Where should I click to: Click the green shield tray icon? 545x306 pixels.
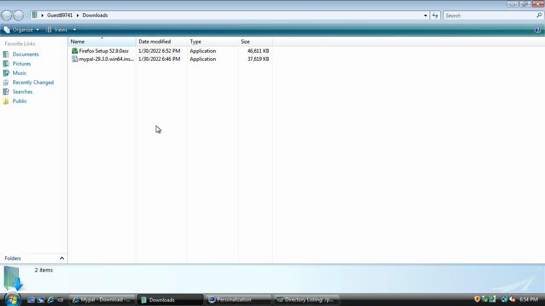485,299
